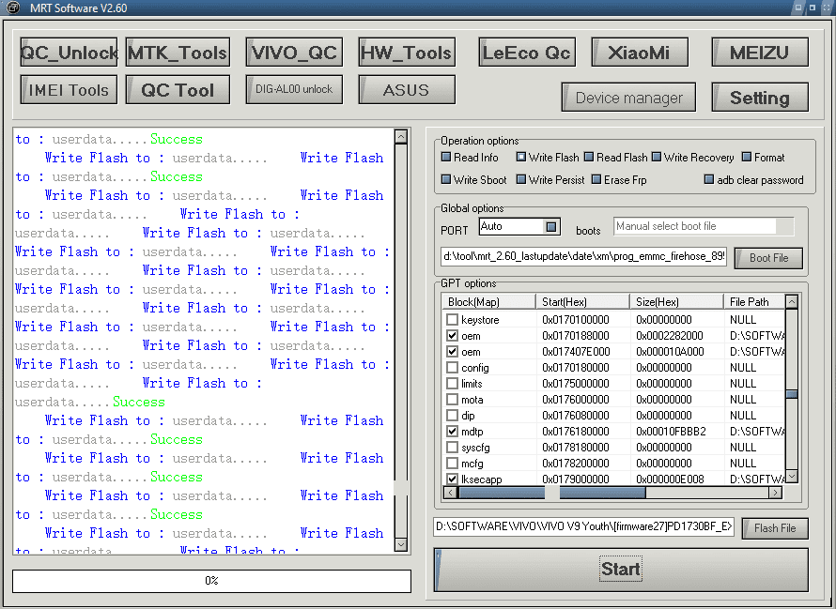The height and width of the screenshot is (609, 836).
Task: Switch to the XiaoMi module
Action: [639, 53]
